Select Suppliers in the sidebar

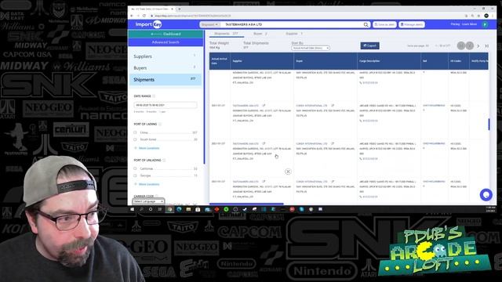pos(166,56)
